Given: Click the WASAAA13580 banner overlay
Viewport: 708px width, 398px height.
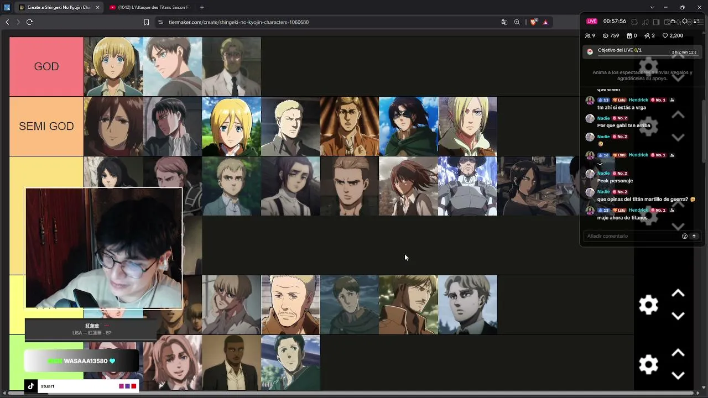Looking at the screenshot, I should 81,361.
